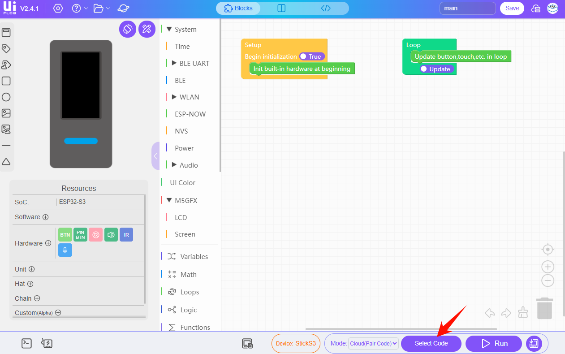Open the Loops block category

(x=190, y=292)
